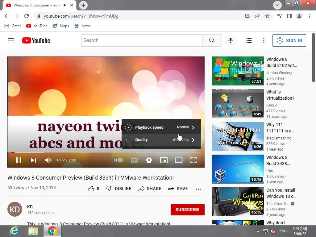Image resolution: width=316 pixels, height=237 pixels.
Task: Show hidden tray icons arrow
Action: (258, 231)
